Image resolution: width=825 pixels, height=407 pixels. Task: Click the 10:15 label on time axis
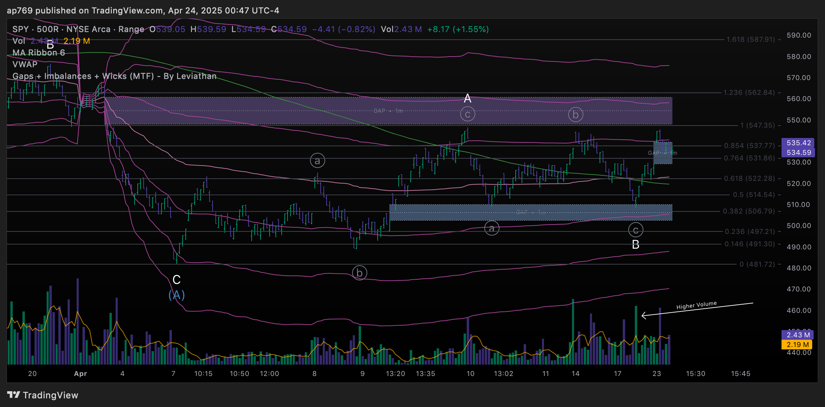coord(203,374)
